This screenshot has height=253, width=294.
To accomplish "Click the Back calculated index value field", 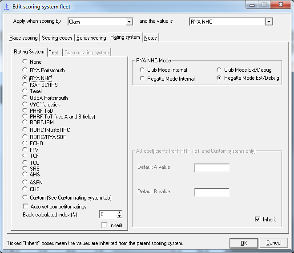I will 108,214.
